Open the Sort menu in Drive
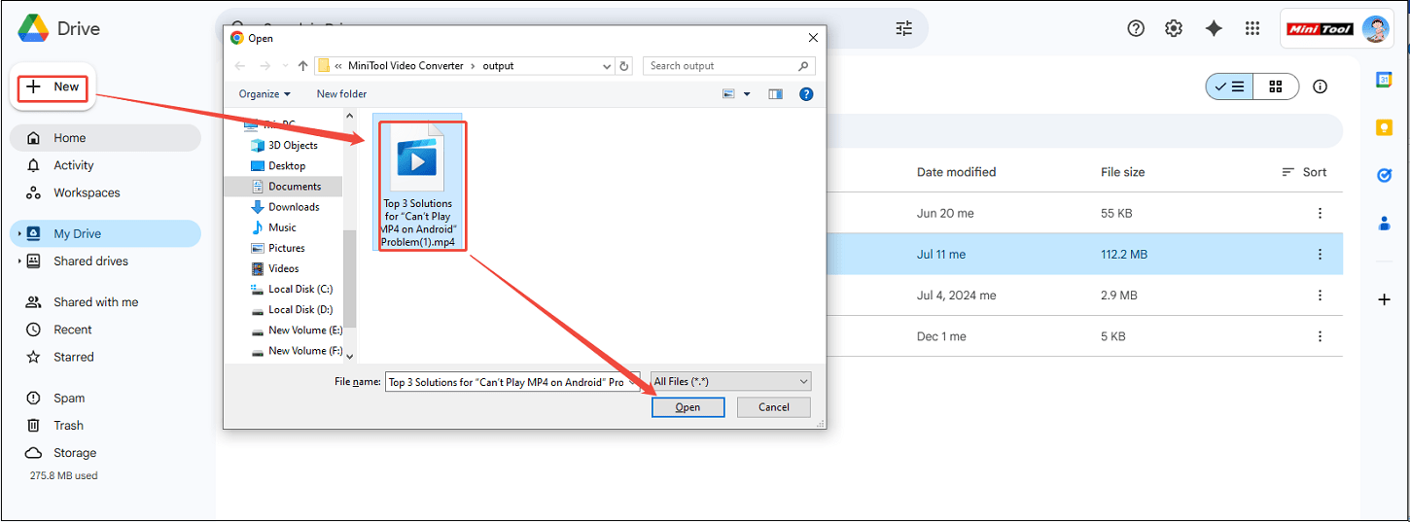Screen dimensions: 1410x522 [1304, 172]
